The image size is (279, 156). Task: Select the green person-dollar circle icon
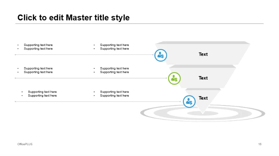174,78
